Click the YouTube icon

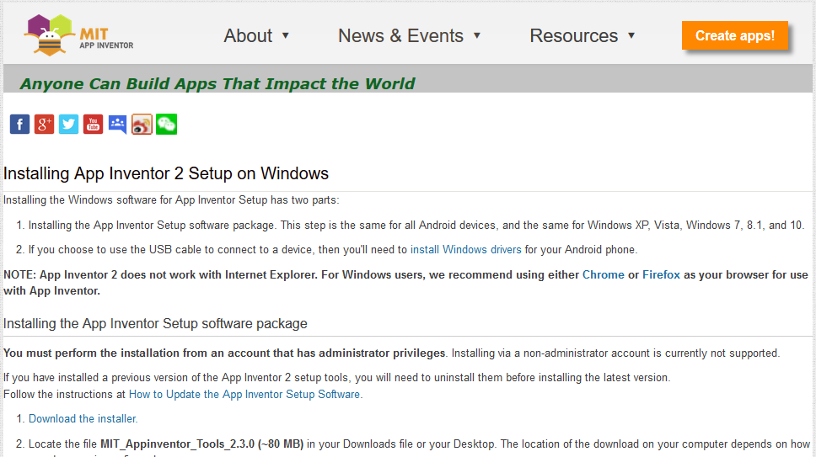tap(93, 125)
